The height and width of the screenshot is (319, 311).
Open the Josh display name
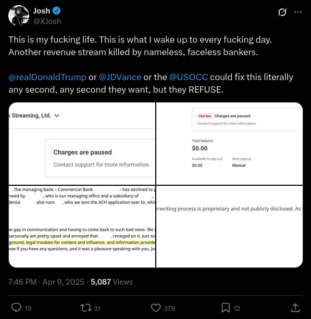click(42, 11)
